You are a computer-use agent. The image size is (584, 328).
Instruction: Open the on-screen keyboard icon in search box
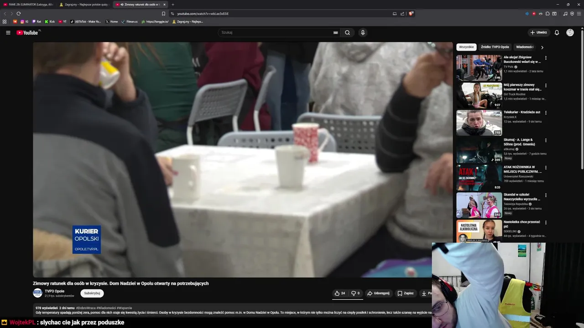(336, 32)
